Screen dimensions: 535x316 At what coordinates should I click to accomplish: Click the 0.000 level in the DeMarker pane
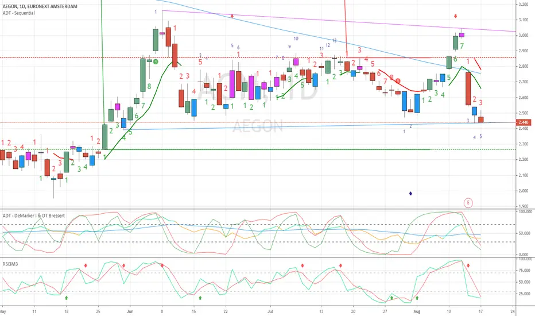point(524,255)
